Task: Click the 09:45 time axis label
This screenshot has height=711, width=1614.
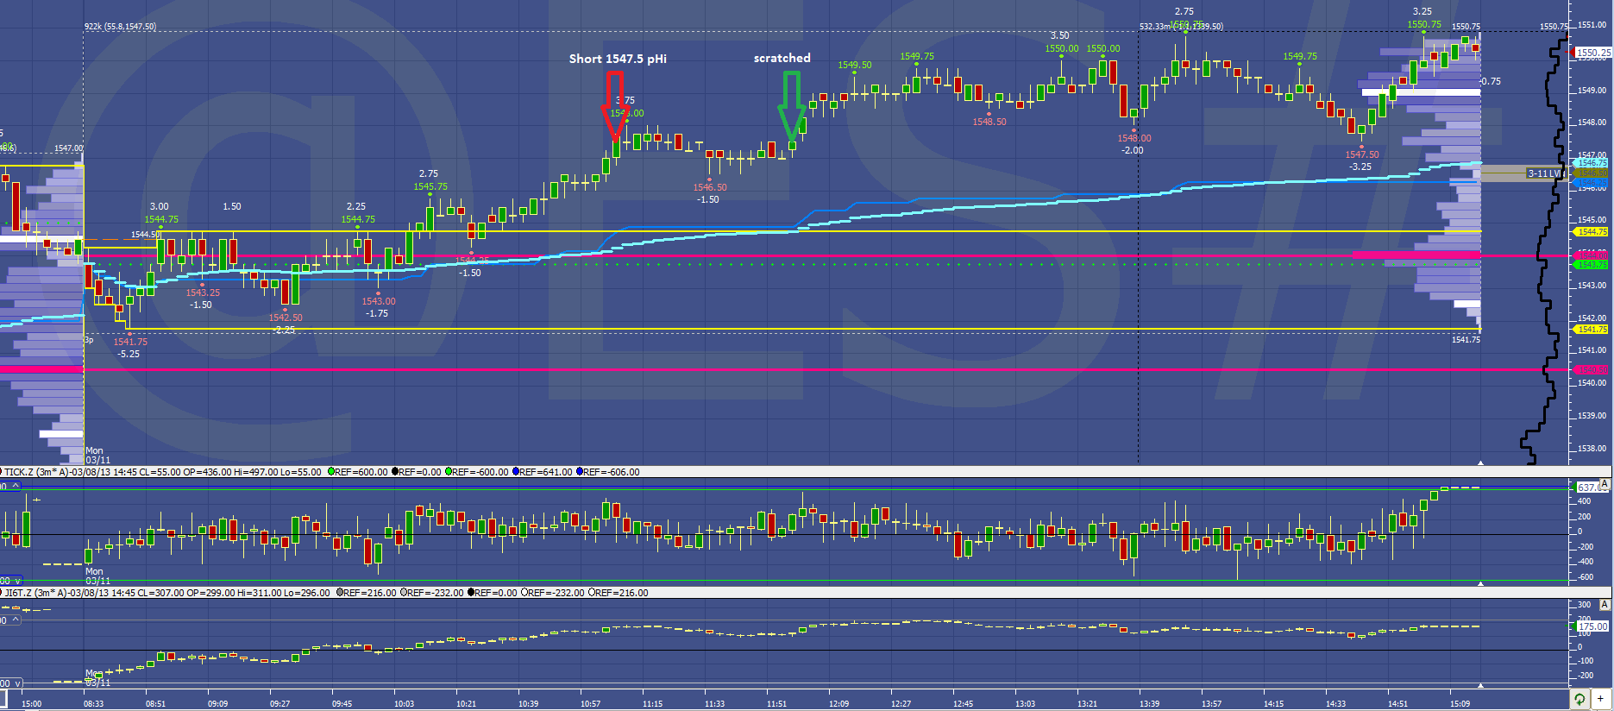Action: pos(342,704)
